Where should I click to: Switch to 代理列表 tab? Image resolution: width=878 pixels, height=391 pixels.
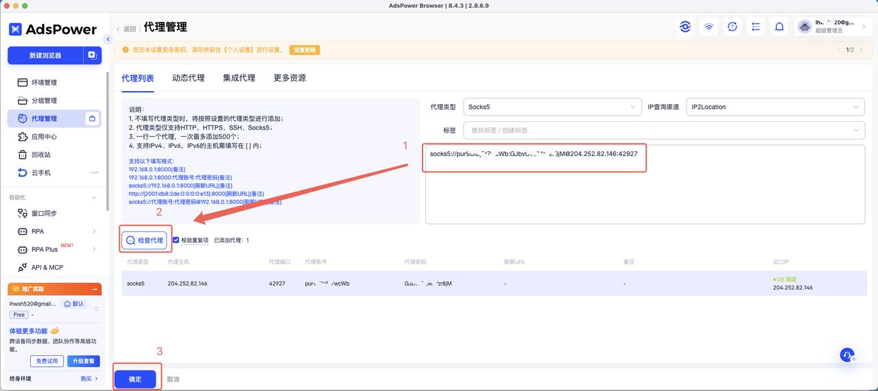(138, 78)
